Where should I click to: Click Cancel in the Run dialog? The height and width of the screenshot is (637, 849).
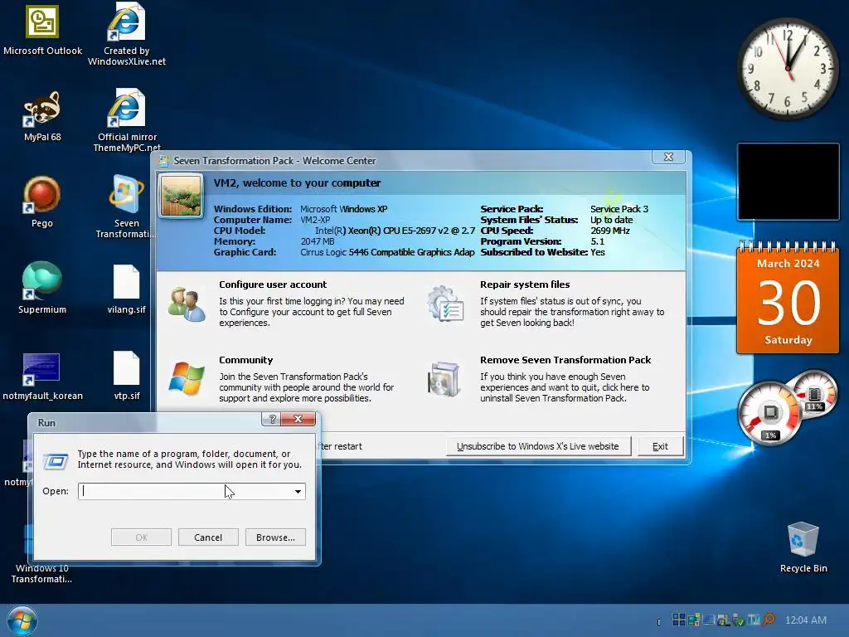pyautogui.click(x=208, y=537)
